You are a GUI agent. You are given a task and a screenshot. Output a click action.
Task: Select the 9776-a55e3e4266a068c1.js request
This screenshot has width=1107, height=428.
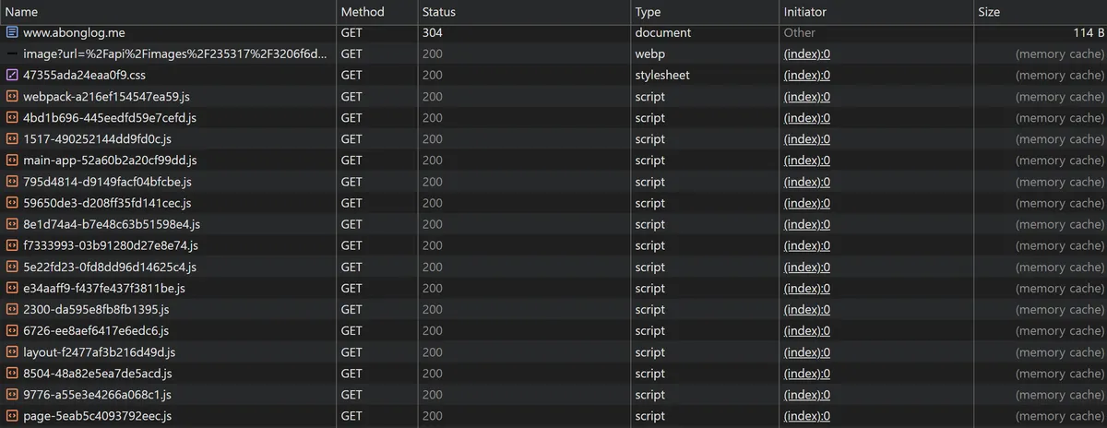pyautogui.click(x=553, y=395)
